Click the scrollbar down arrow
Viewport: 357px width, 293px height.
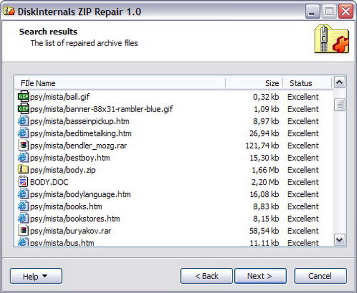[340, 240]
